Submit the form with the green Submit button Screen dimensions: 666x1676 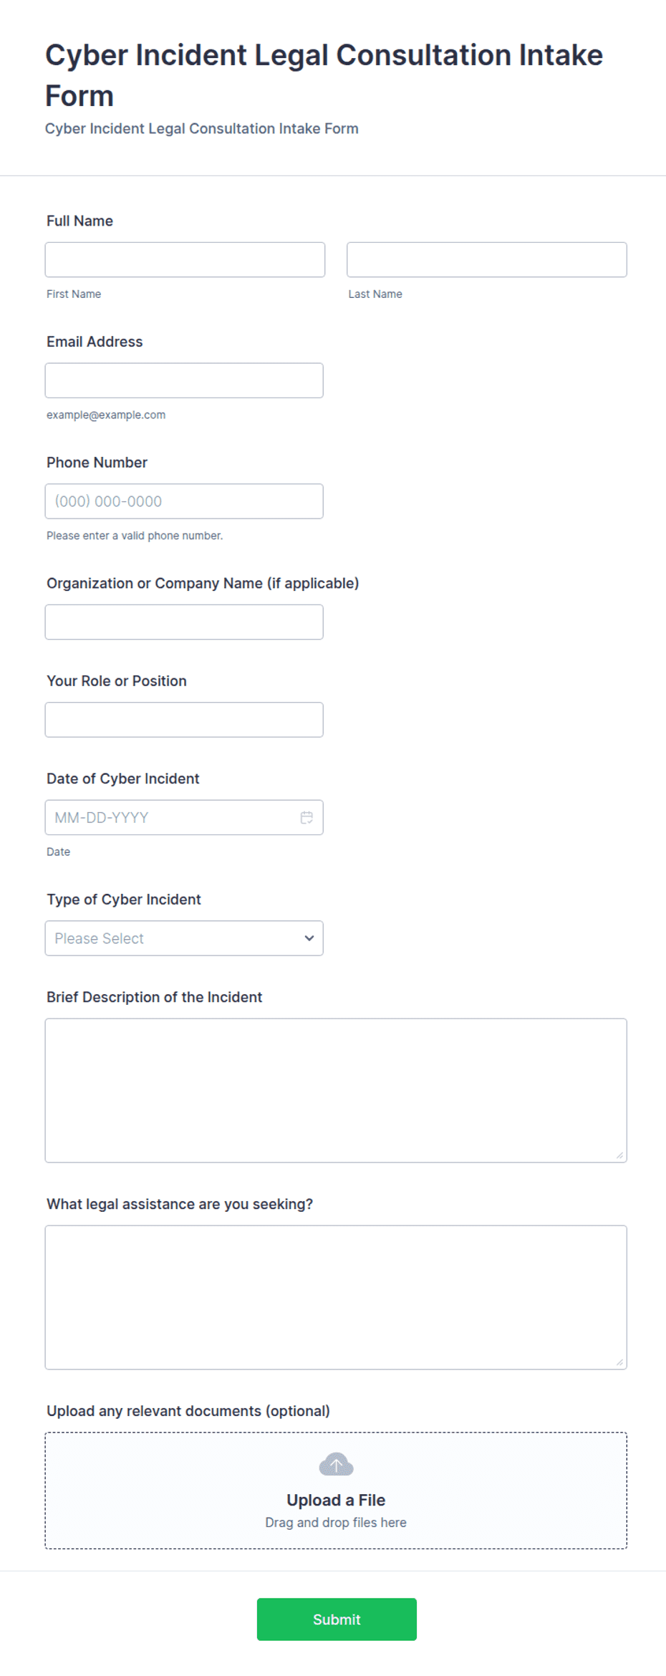337,1619
